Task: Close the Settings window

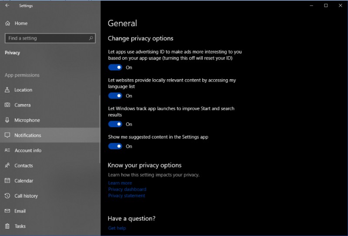Action: (340, 6)
